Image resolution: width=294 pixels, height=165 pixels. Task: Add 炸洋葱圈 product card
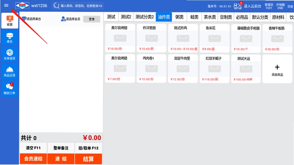151,38
